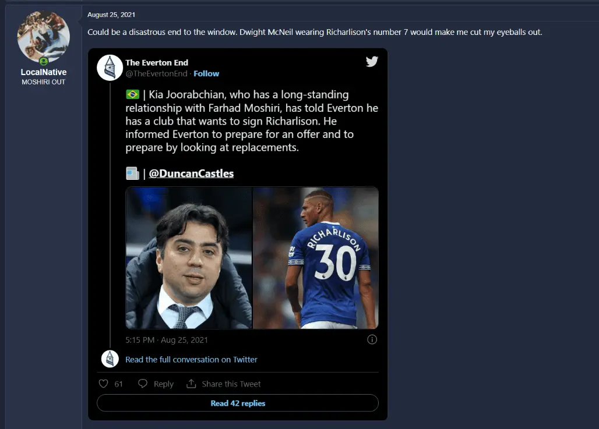
Task: Open the tweet info circle icon
Action: point(372,339)
